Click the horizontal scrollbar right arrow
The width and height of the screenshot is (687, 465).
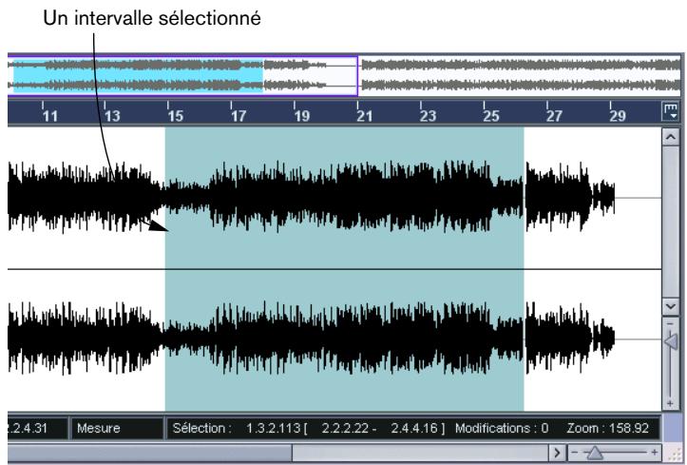coord(557,453)
